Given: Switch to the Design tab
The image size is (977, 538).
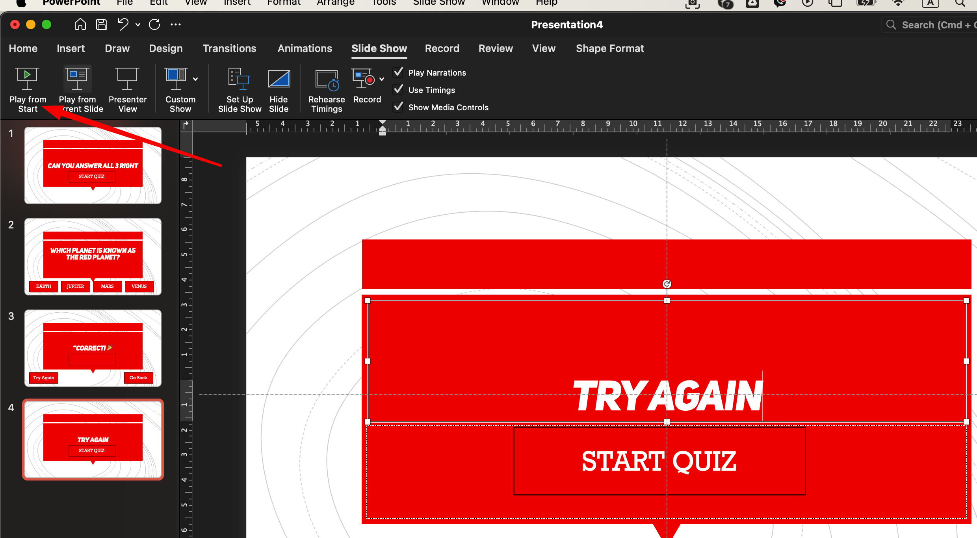Looking at the screenshot, I should click(x=166, y=48).
